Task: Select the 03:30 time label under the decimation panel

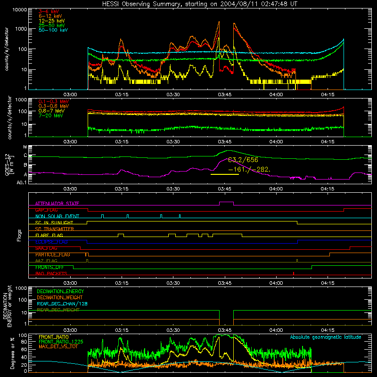Action: tap(173, 330)
